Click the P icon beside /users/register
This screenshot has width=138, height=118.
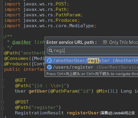[x=49, y=67]
